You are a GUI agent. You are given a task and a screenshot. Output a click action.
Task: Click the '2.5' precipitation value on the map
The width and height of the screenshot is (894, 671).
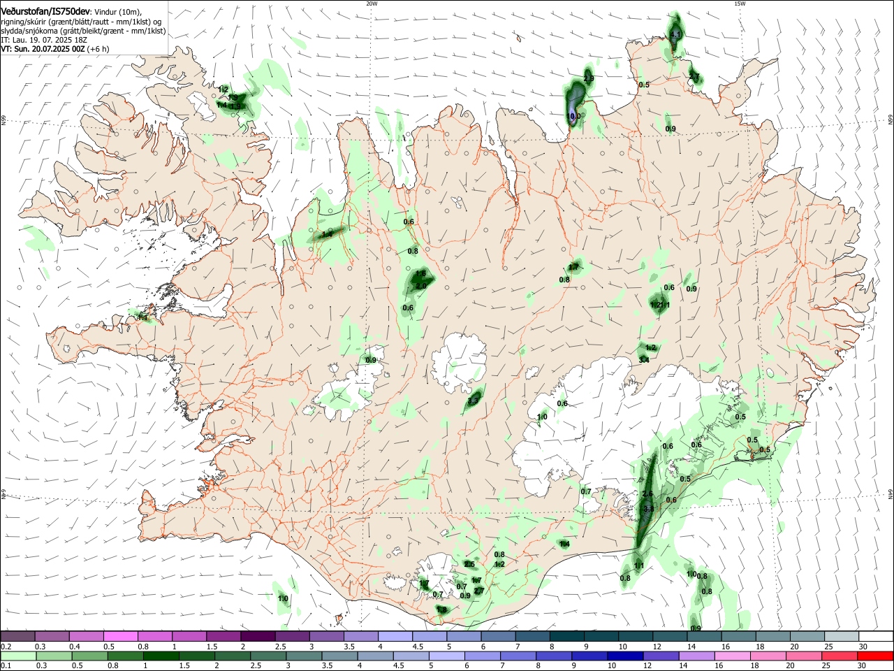click(469, 565)
